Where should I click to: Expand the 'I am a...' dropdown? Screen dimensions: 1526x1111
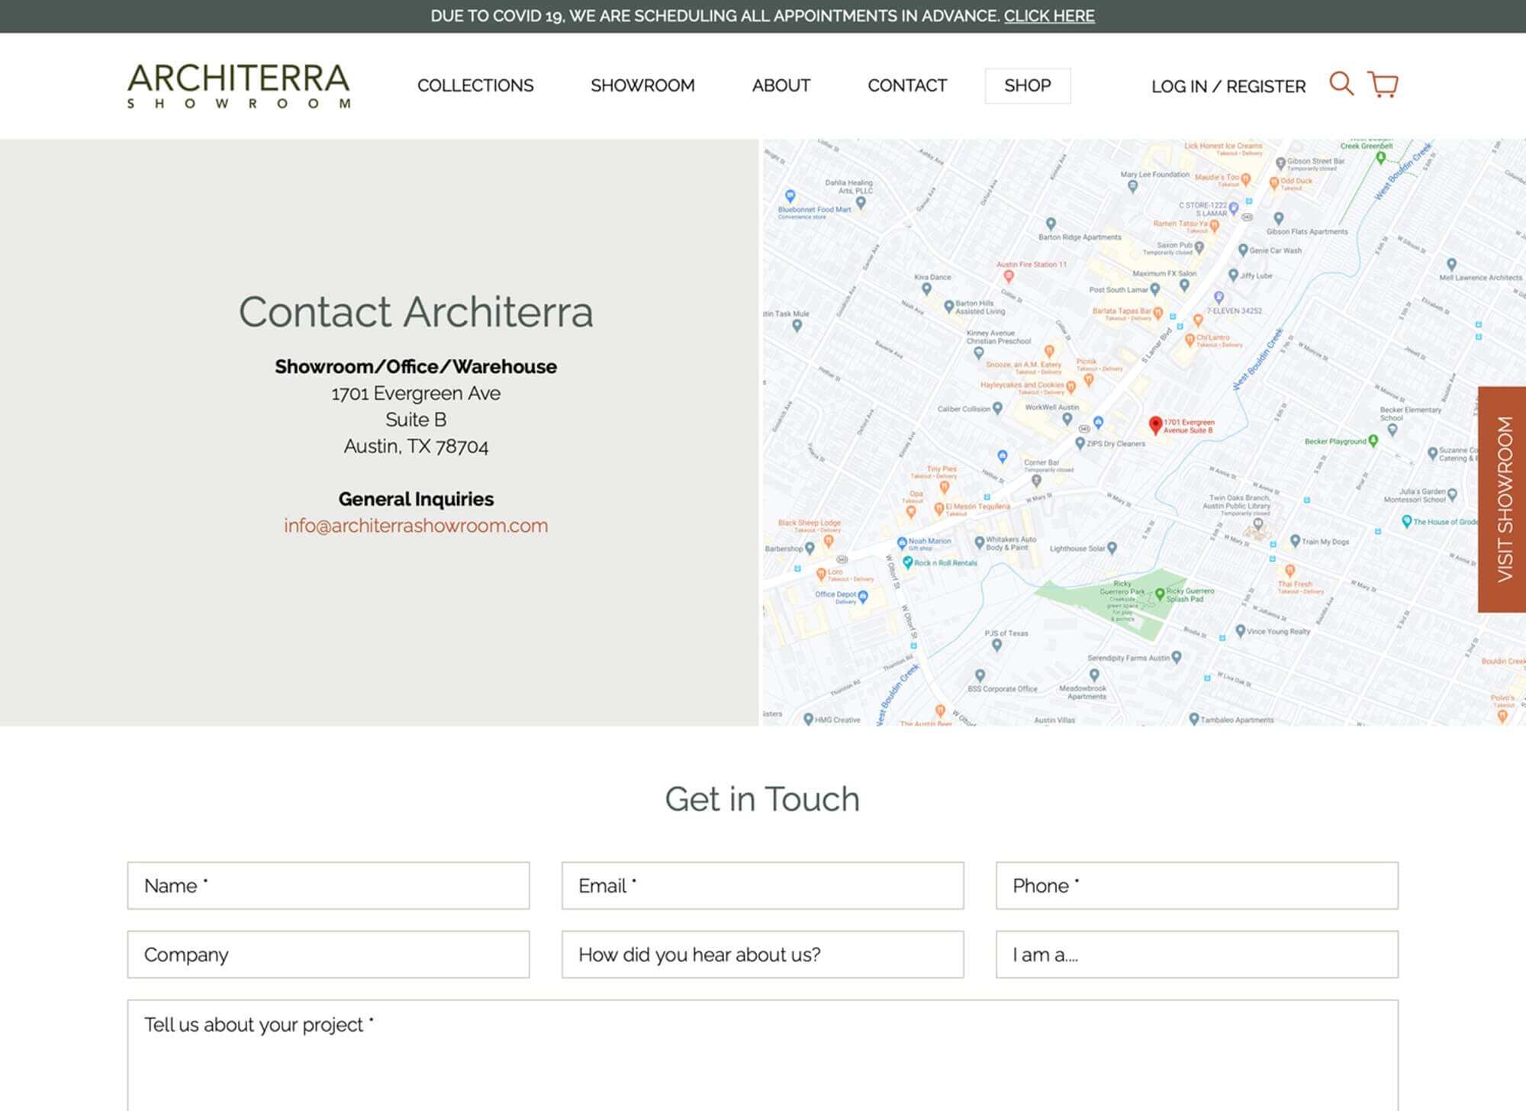[1196, 954]
